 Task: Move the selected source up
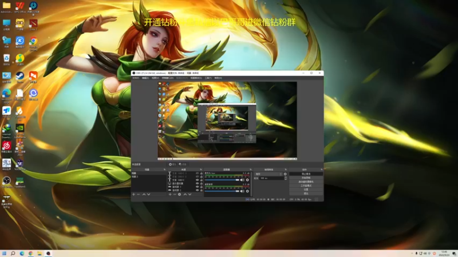coord(185,194)
